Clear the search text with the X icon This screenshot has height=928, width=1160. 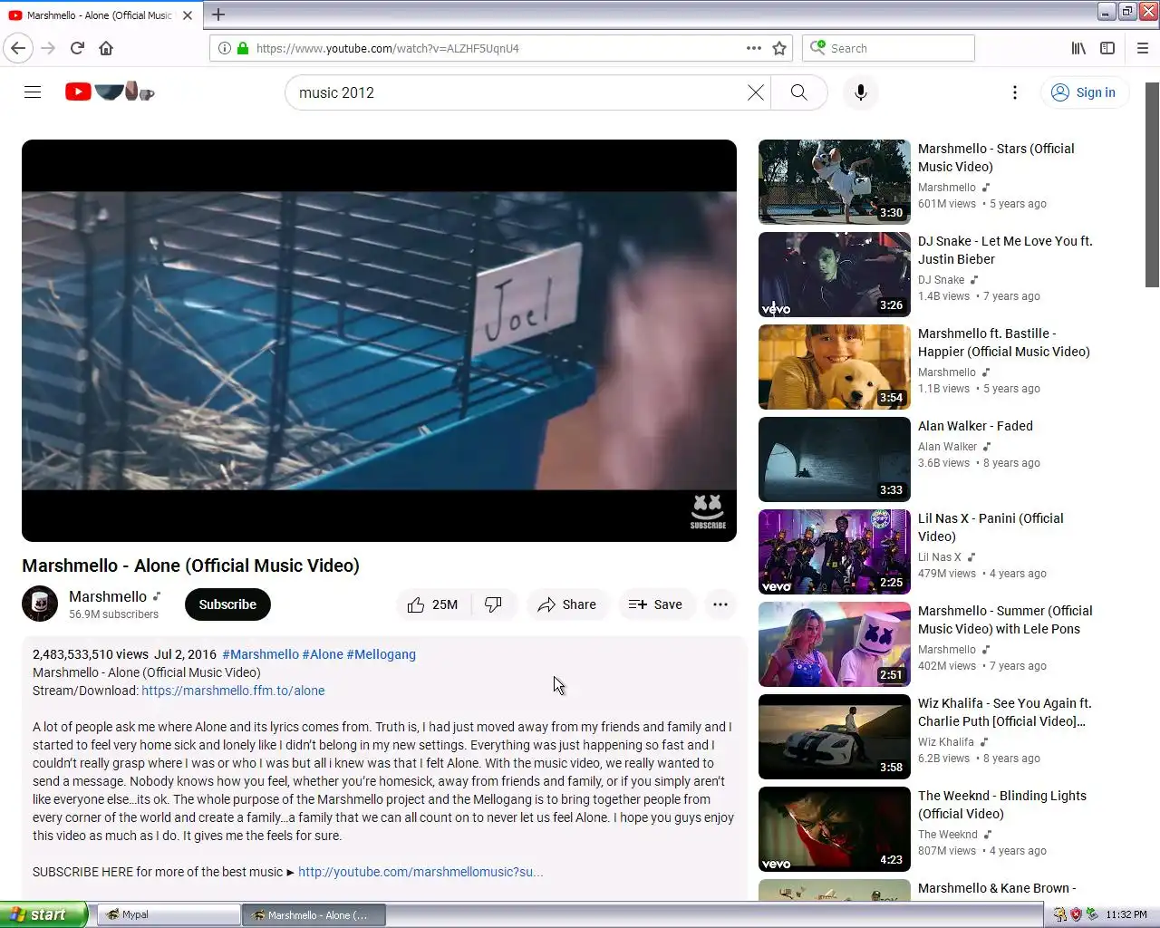click(755, 92)
